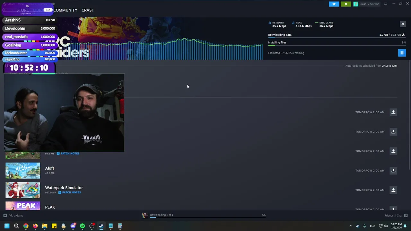Click the bottom download progress bar
Screen dimensions: 411x231
tap(208, 217)
